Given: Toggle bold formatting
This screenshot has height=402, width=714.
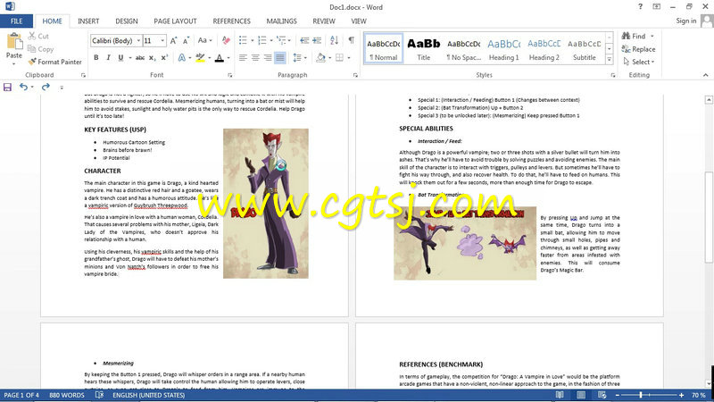Looking at the screenshot, I should coord(96,58).
